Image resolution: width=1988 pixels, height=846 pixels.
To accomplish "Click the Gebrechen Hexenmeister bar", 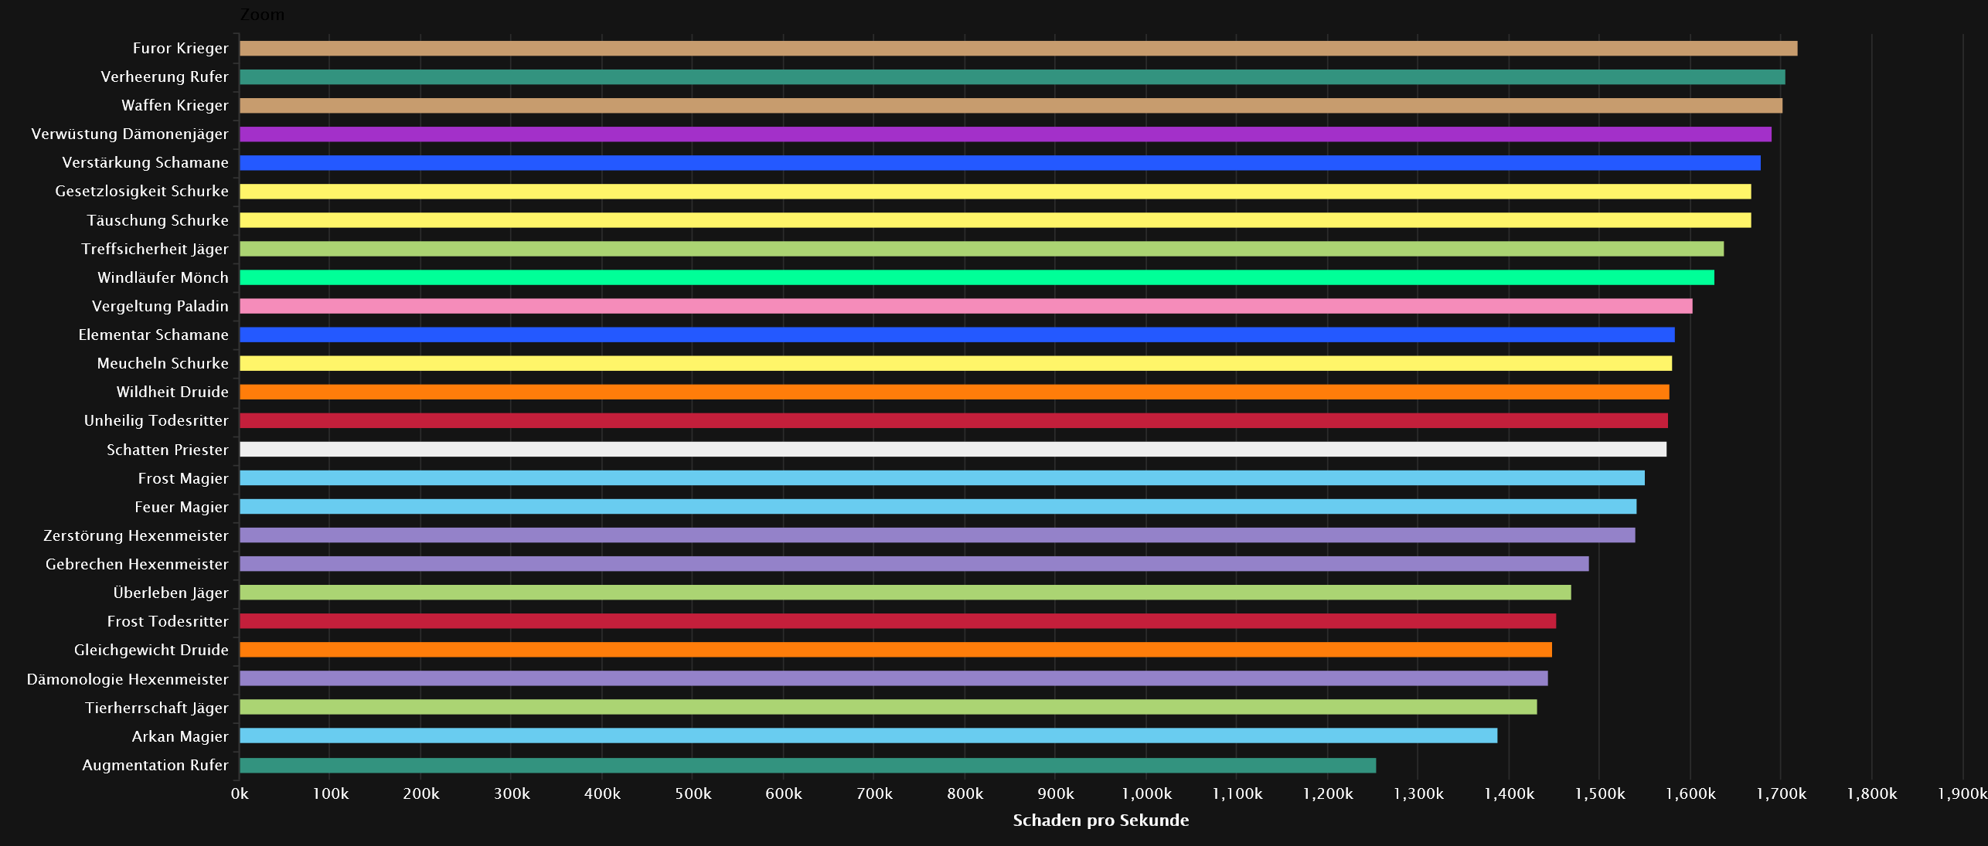I will (914, 564).
